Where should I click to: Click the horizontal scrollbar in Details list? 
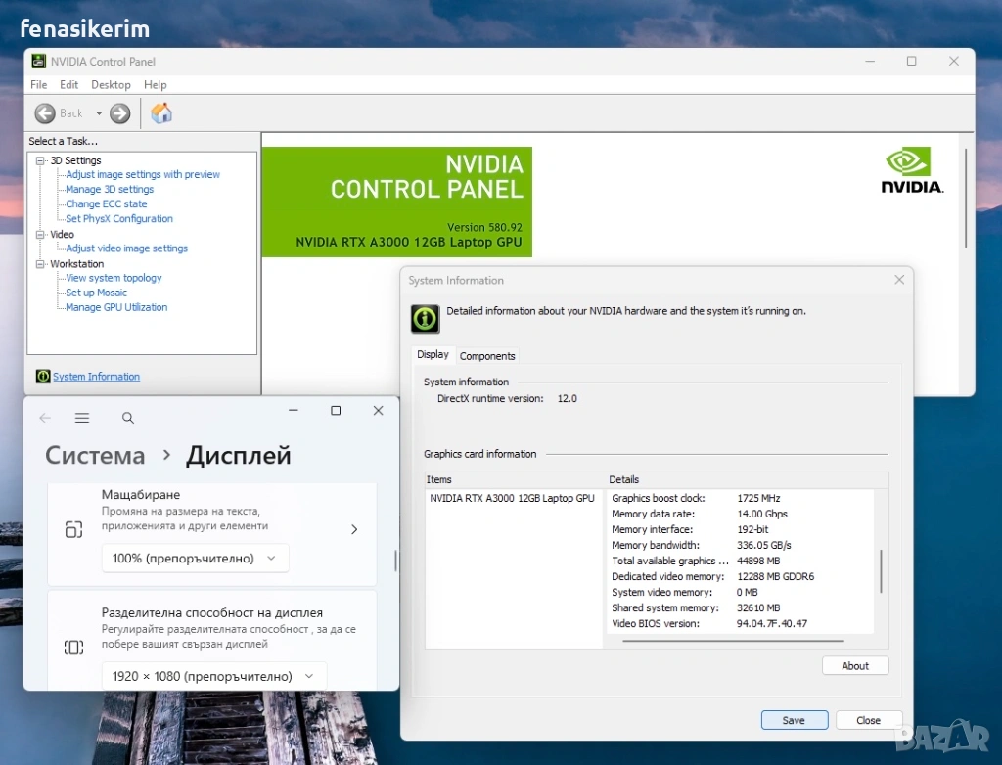732,641
